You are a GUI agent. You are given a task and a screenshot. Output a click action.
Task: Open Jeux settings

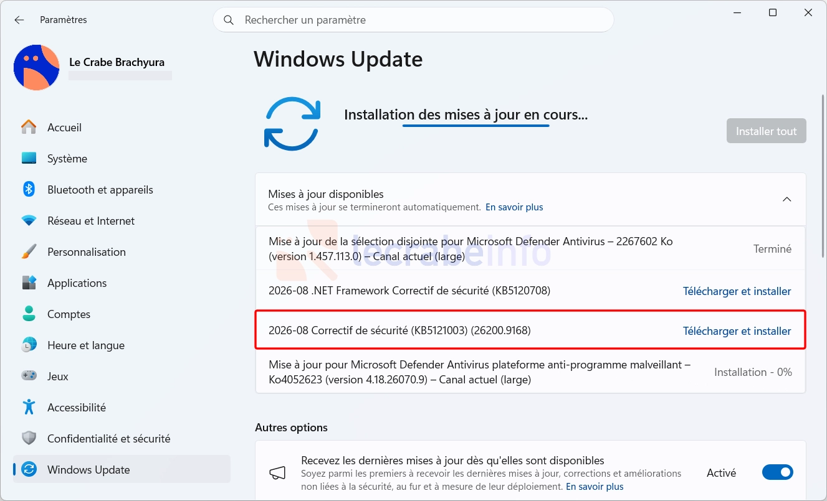coord(122,376)
